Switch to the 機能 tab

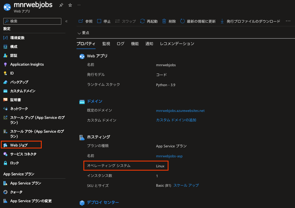pos(135,44)
